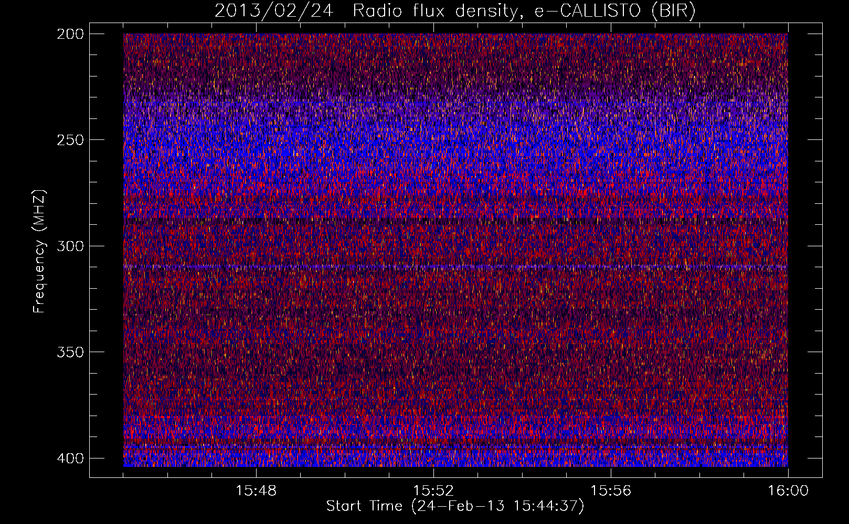This screenshot has height=524, width=849.
Task: Click the 300 frequency tick label
Action: [x=70, y=246]
